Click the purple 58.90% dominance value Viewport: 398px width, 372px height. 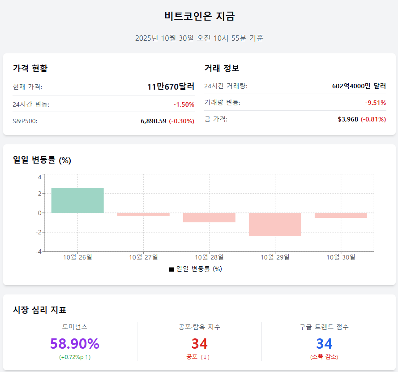coord(74,344)
